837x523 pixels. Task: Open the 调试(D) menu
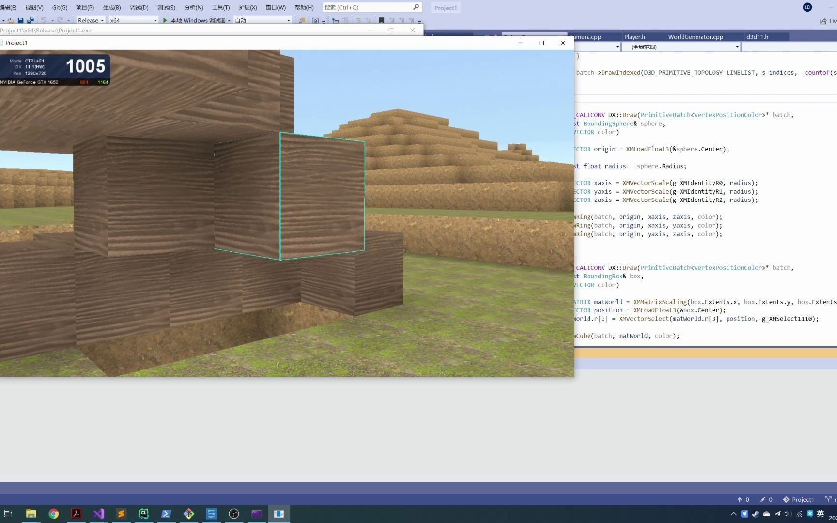tap(139, 7)
